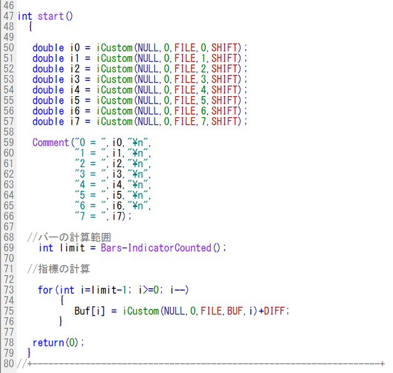Click the opening brace on line 74

pyautogui.click(x=62, y=300)
